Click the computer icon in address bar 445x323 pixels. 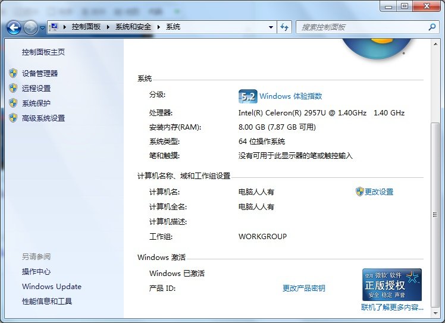pos(54,27)
